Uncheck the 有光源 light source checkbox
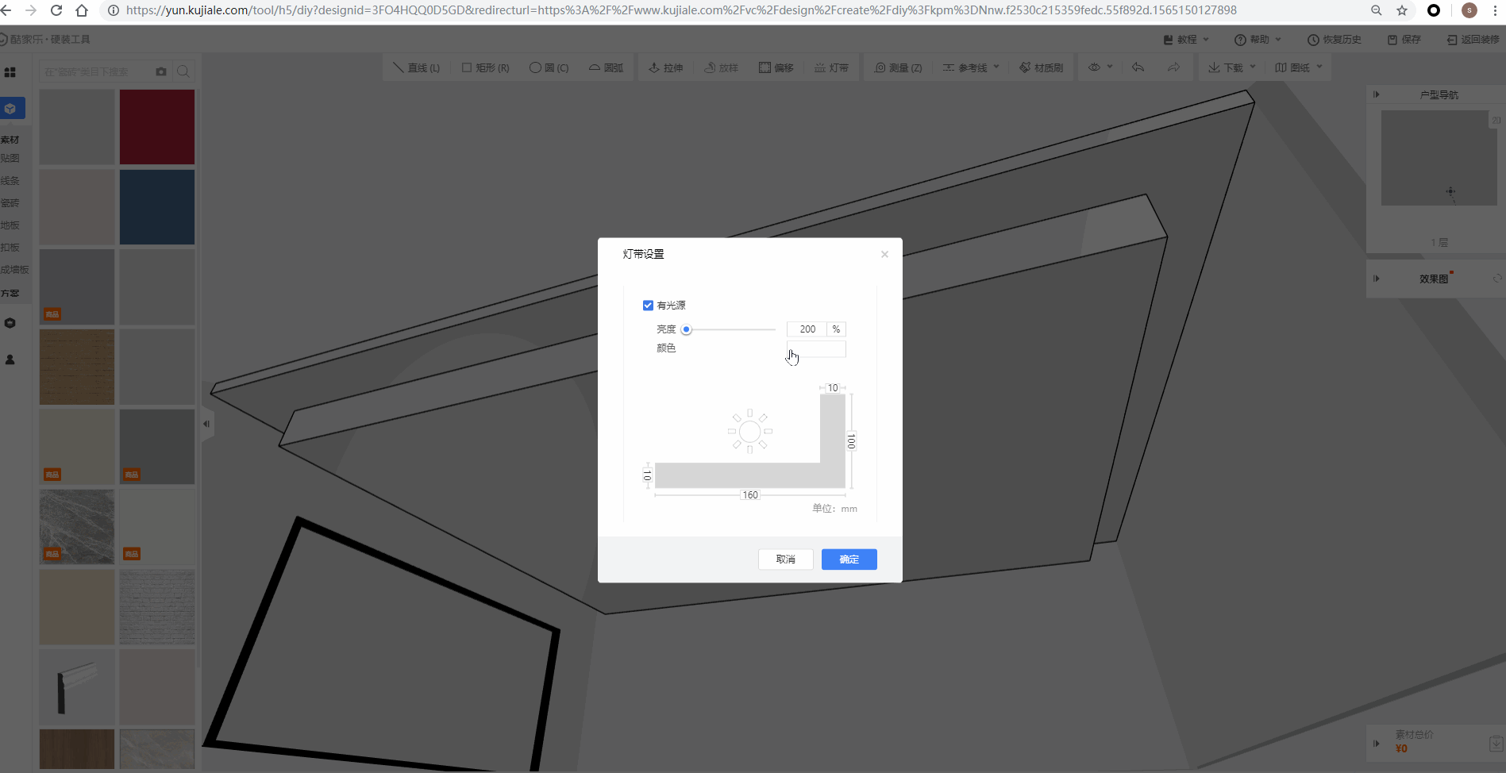The height and width of the screenshot is (773, 1506). (648, 306)
